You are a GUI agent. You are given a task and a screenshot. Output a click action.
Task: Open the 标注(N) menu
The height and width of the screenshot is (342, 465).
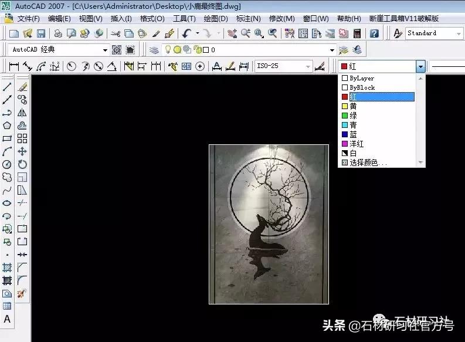point(248,19)
